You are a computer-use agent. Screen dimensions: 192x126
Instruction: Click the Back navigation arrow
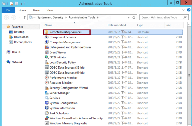click(x=7, y=17)
